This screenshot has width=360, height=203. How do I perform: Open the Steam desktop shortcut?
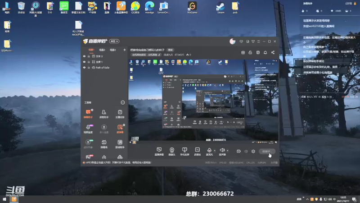tap(220, 8)
